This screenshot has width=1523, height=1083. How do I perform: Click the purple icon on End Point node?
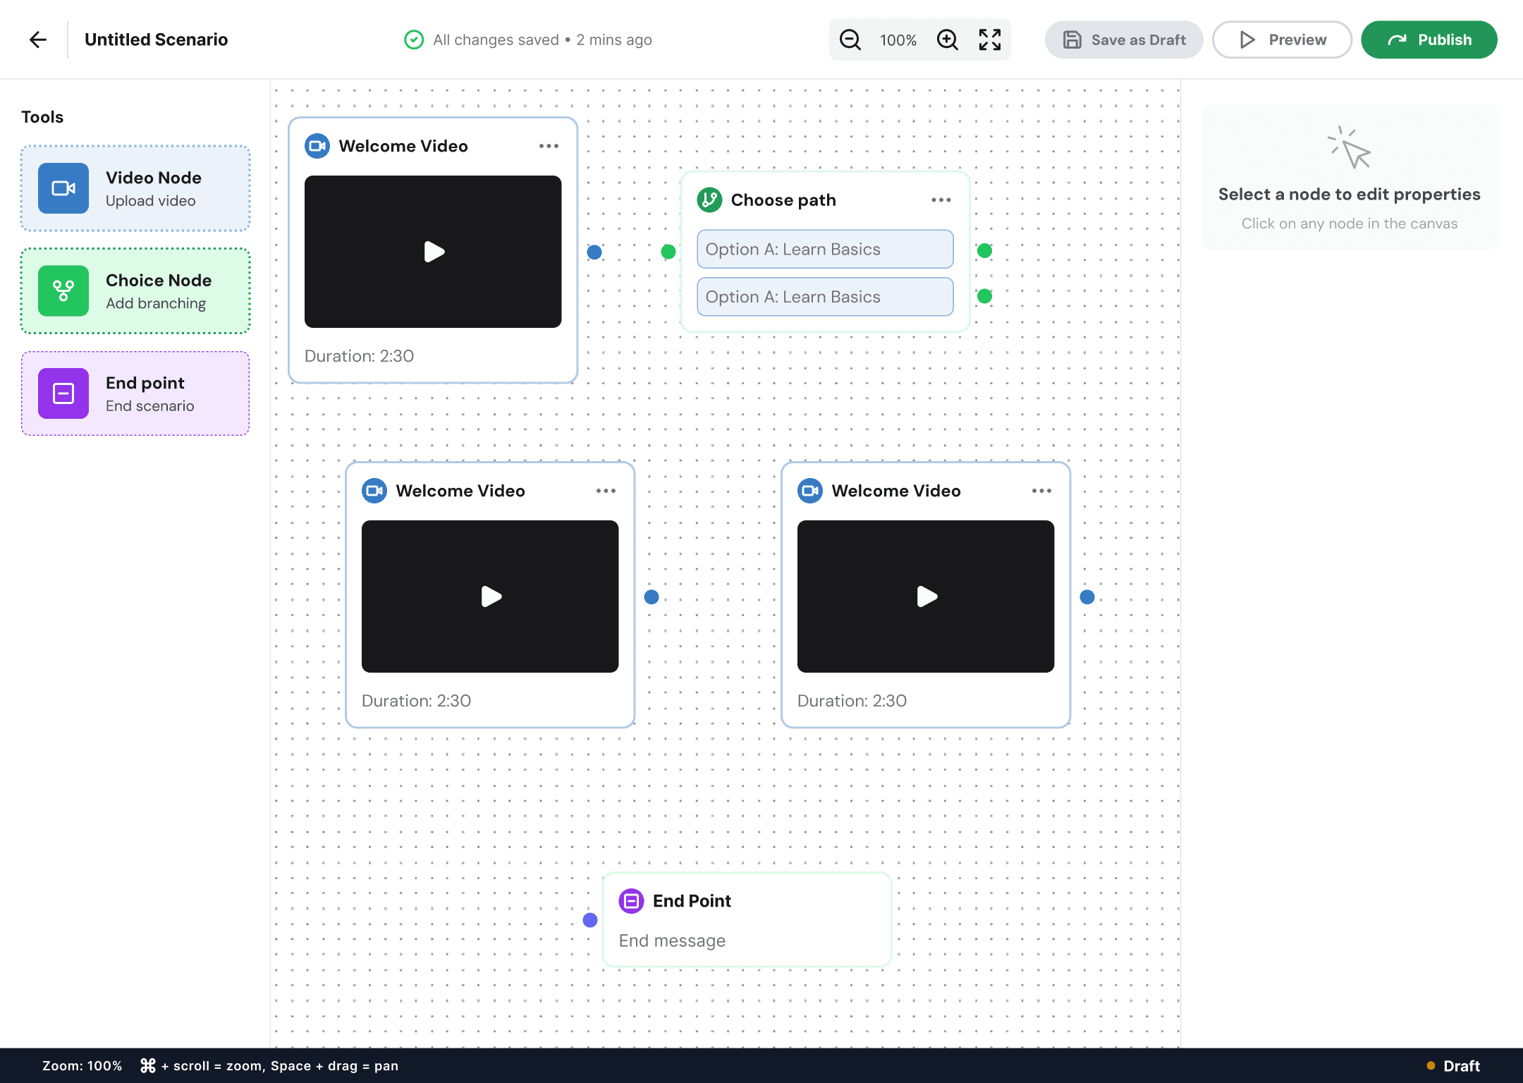(631, 901)
